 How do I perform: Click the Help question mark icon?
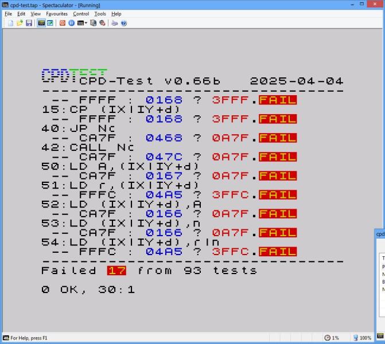[123, 23]
